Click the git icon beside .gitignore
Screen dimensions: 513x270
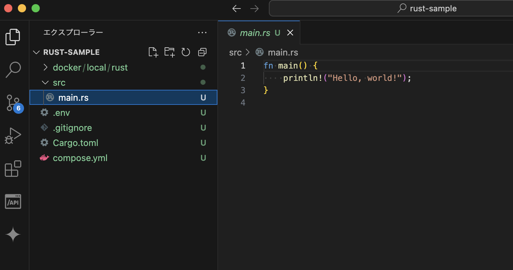click(44, 128)
